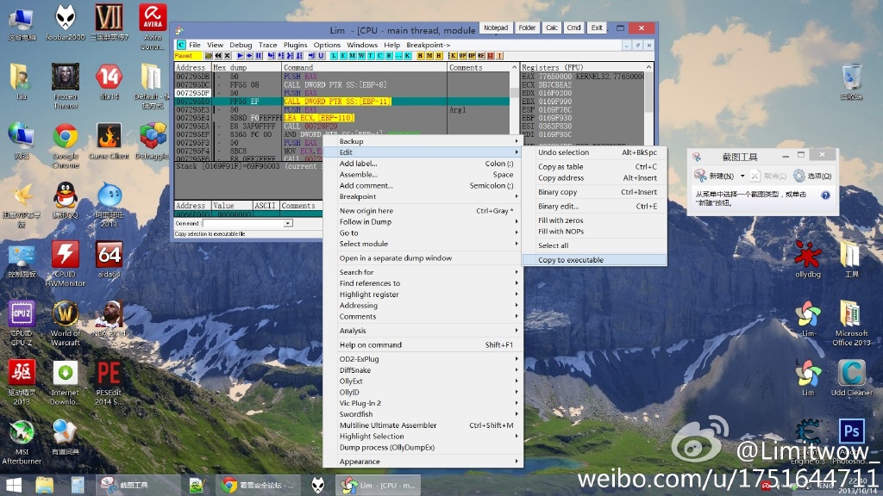Click the Restart program rewind icon
This screenshot has width=883, height=496.
218,56
